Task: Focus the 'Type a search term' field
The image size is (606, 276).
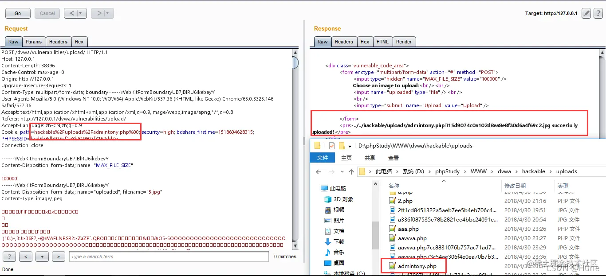Action: click(x=169, y=257)
